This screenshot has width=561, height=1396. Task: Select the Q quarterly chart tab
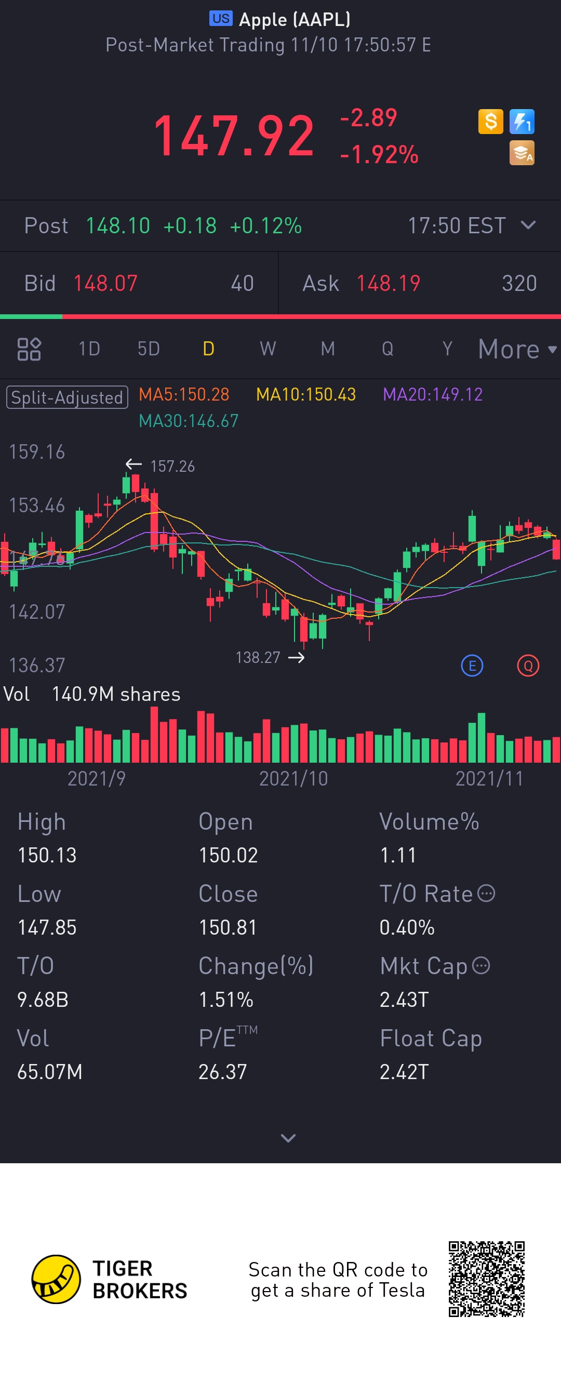[x=388, y=349]
